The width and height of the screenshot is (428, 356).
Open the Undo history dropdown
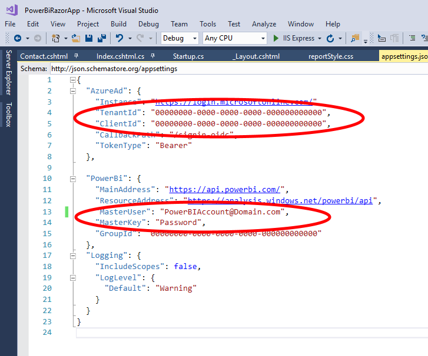[130, 38]
